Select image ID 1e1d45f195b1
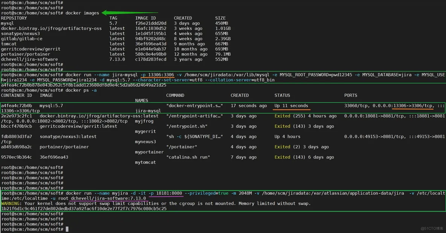This screenshot has height=233, width=446. coord(151,33)
